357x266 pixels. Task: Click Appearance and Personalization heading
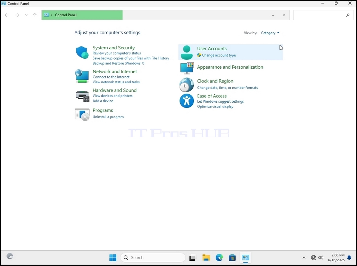(230, 67)
